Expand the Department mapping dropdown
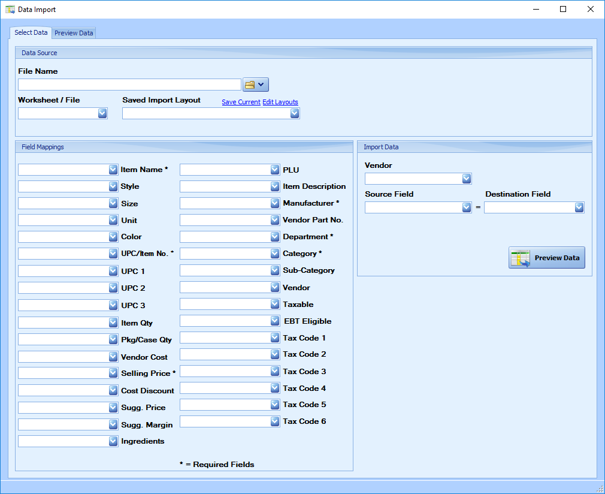Viewport: 605px width, 494px height. [275, 237]
